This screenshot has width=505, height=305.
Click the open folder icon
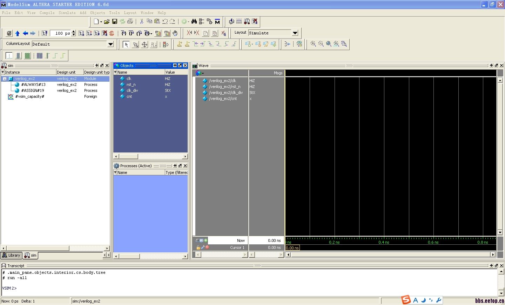click(x=107, y=22)
